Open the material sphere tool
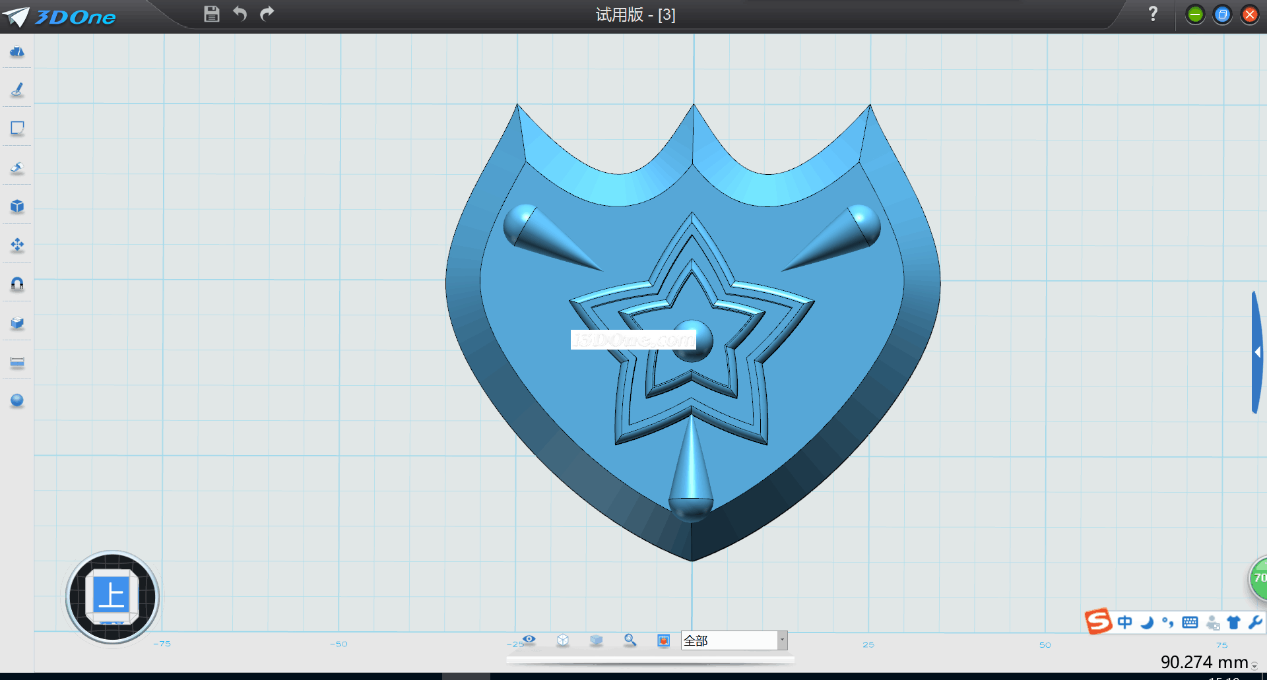 pos(17,400)
